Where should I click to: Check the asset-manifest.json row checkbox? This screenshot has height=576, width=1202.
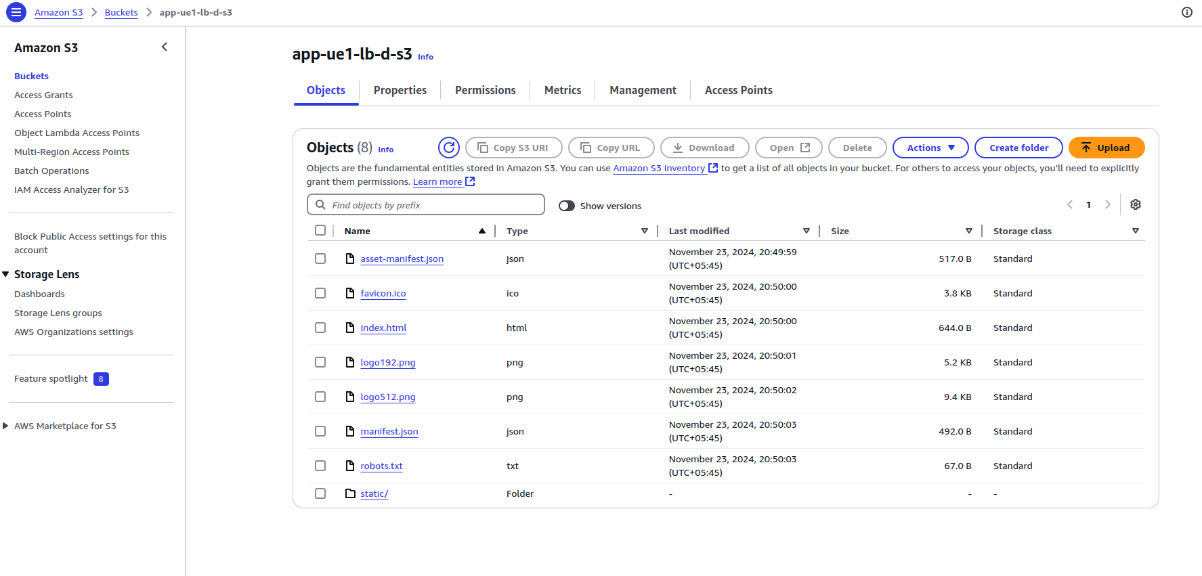click(320, 259)
